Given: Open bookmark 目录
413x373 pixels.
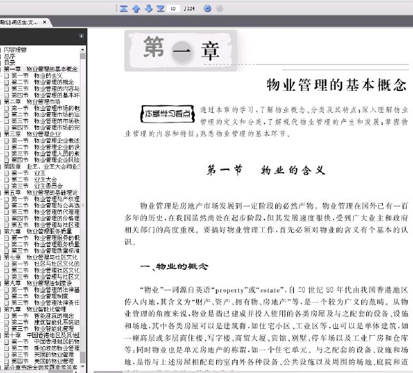Looking at the screenshot, I should (10, 63).
